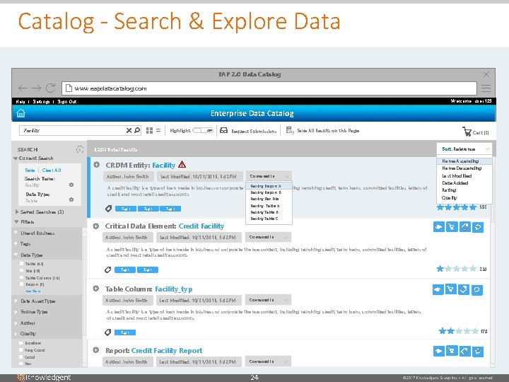Expand Saved Searches (3)
Viewport: 509px width, 382px height.
16,212
